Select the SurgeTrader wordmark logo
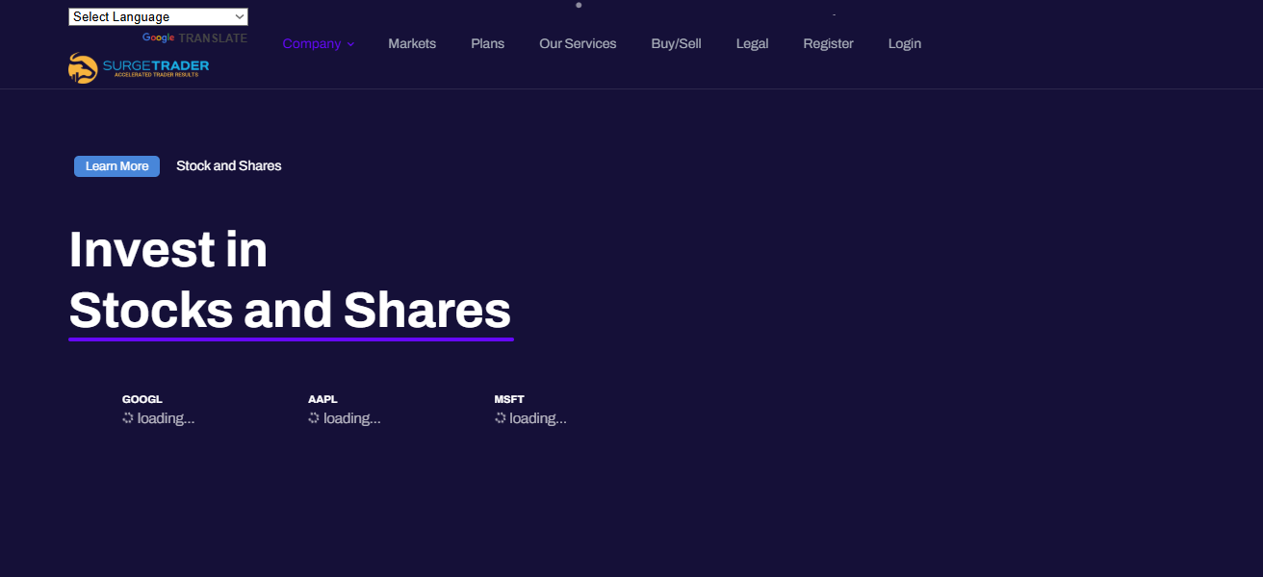 154,66
